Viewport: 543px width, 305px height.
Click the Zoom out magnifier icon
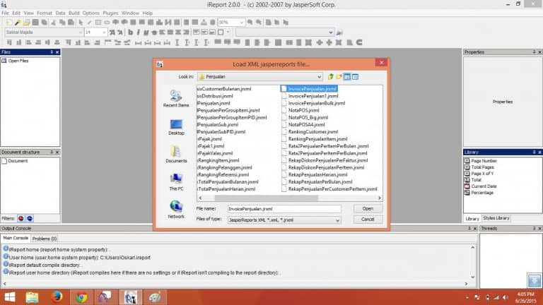pos(259,22)
